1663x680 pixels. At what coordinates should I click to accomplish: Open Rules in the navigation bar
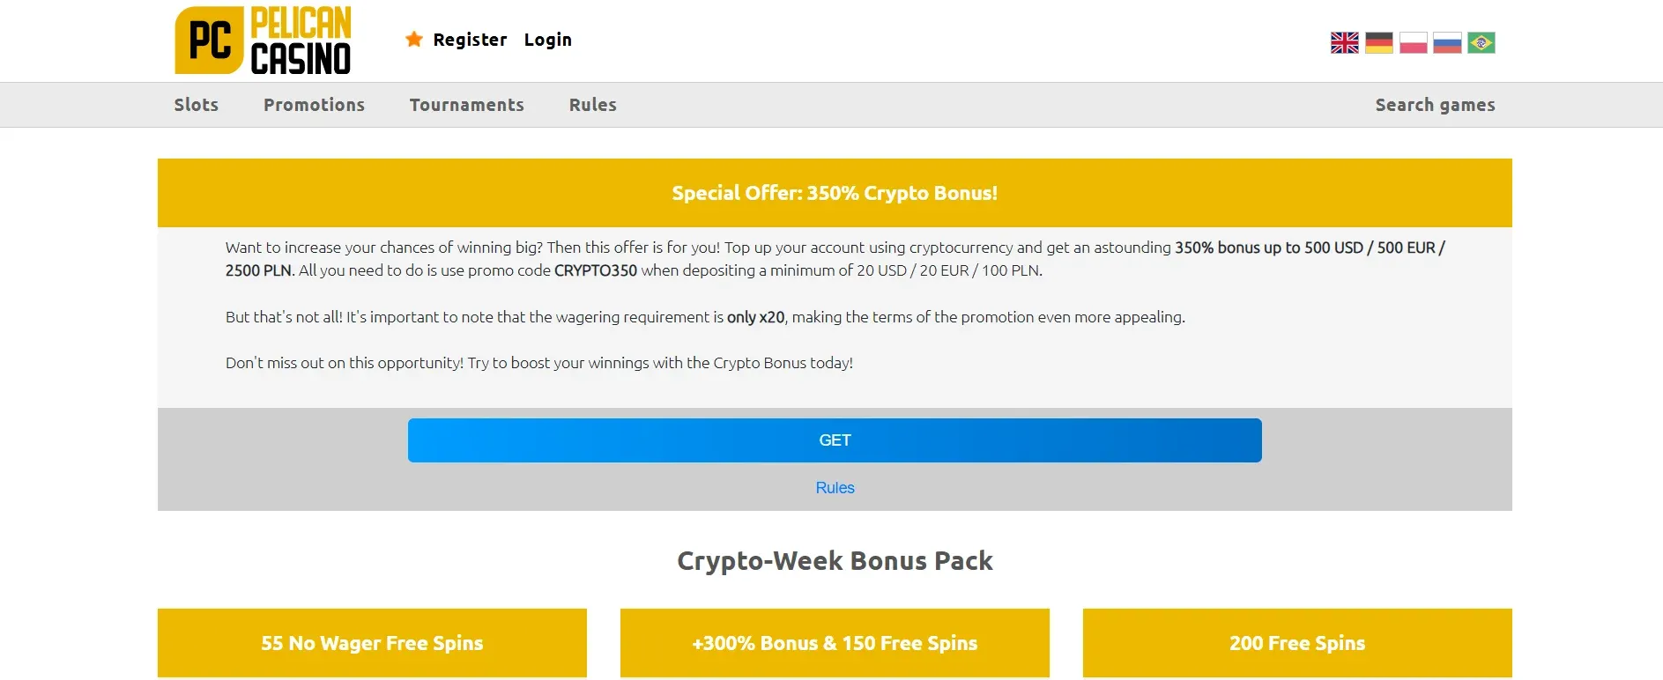point(592,105)
